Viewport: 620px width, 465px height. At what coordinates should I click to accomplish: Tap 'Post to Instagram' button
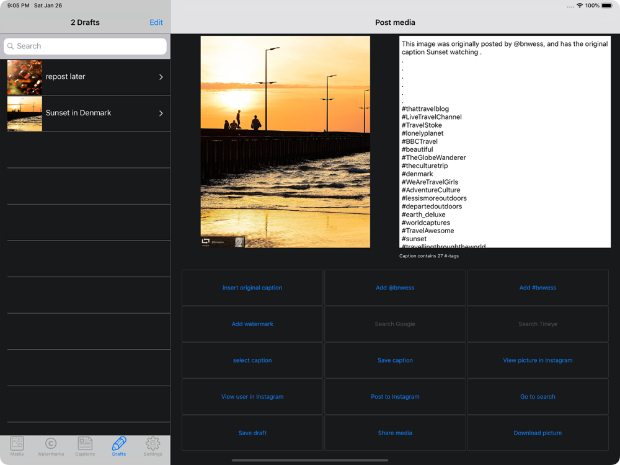(x=395, y=397)
